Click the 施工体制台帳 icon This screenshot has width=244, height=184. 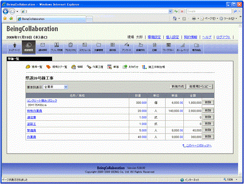[x=144, y=67]
